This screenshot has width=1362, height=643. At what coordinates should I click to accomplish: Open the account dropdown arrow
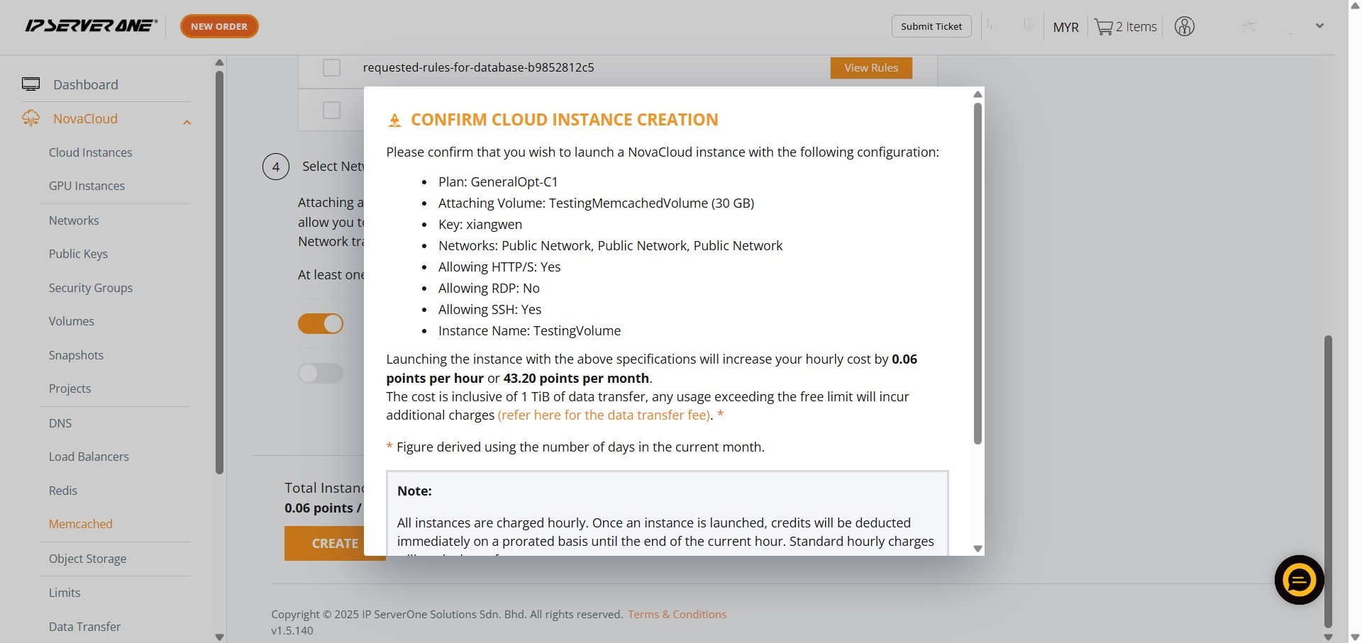[1319, 26]
